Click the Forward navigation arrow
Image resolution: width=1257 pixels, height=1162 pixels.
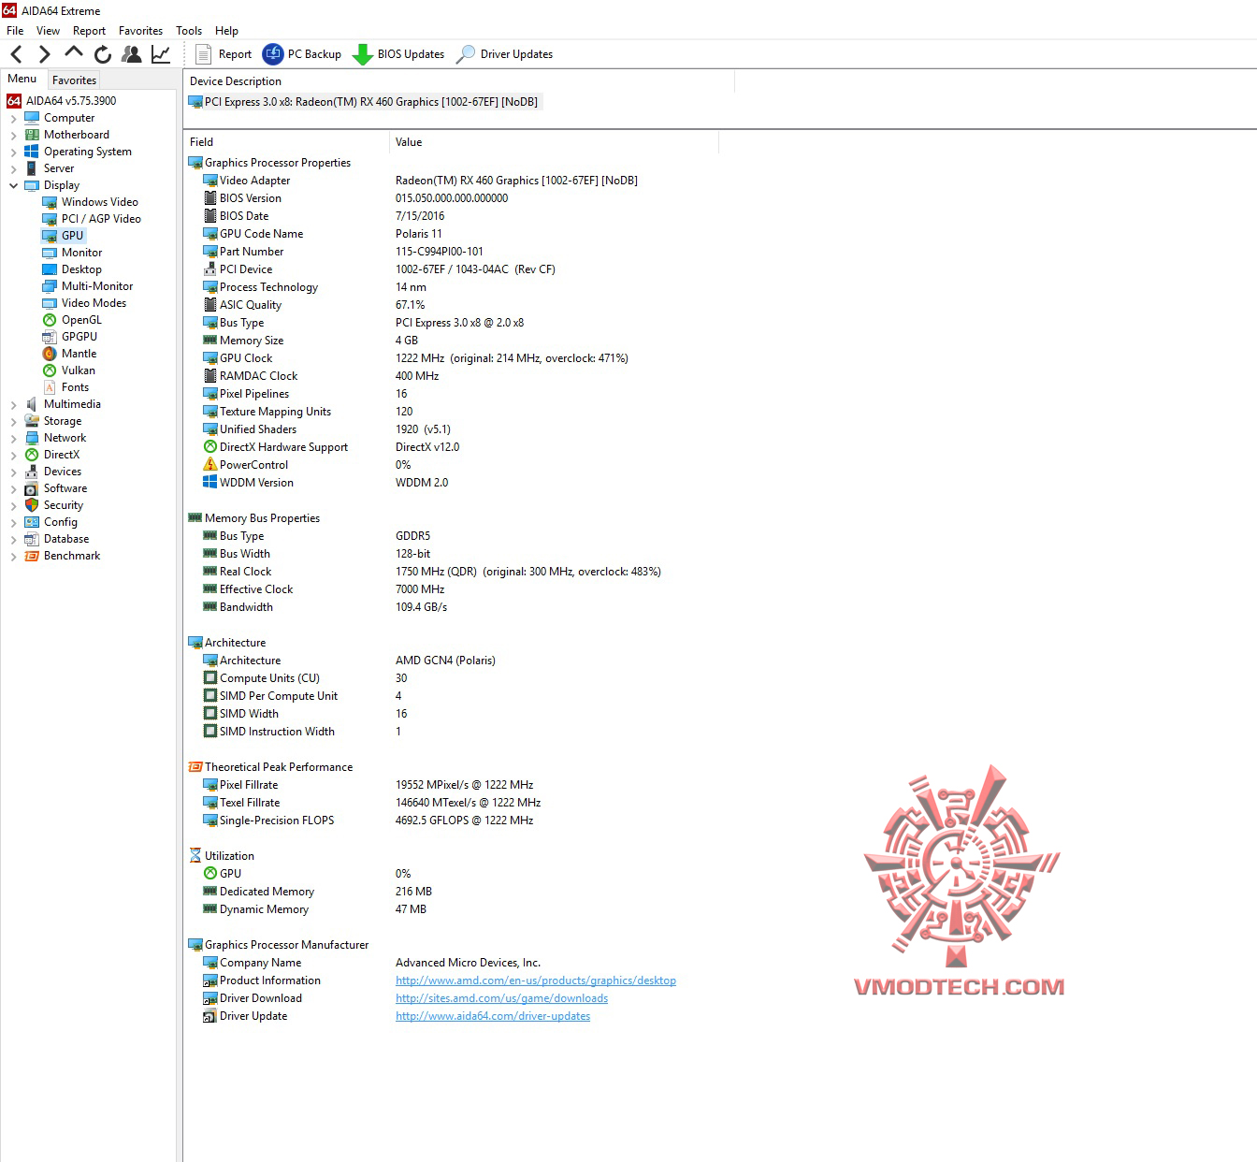tap(44, 54)
